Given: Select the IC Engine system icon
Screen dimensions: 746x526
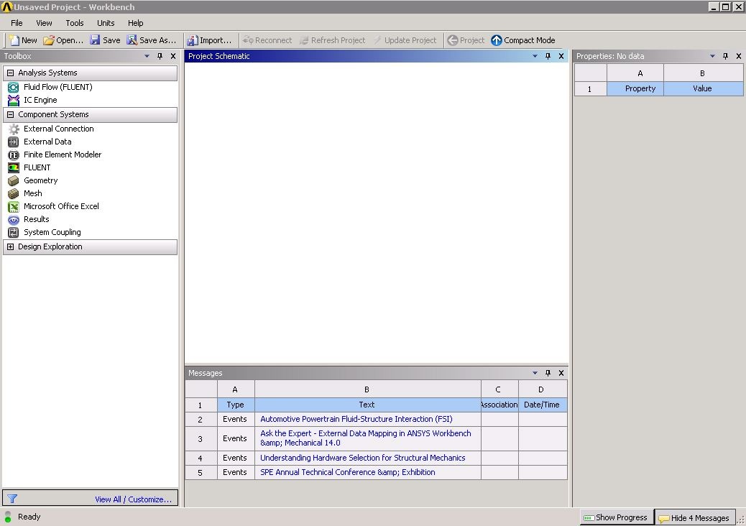Looking at the screenshot, I should coord(14,101).
